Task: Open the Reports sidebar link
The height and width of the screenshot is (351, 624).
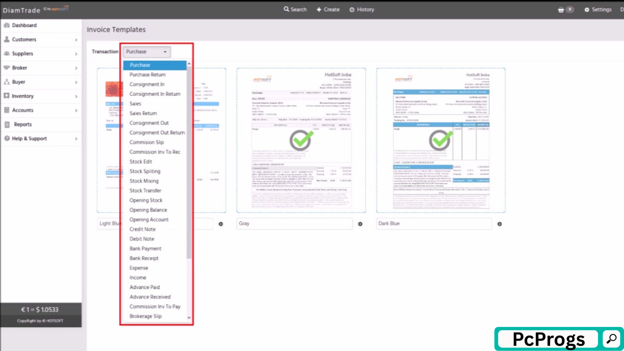Action: [23, 124]
